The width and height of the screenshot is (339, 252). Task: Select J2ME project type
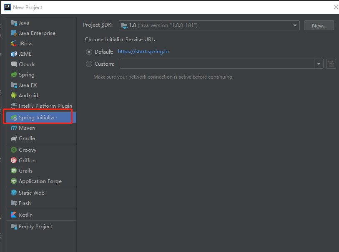[x=41, y=54]
